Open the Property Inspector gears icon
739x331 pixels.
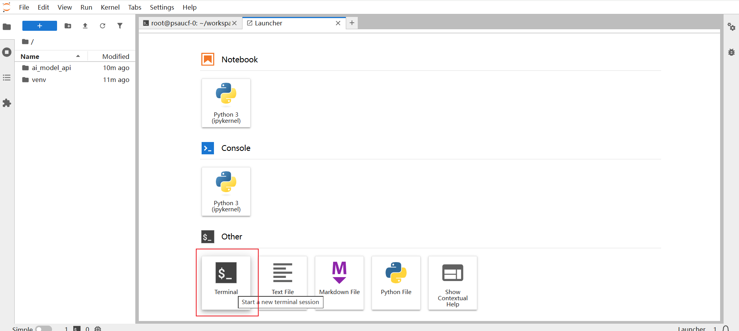(731, 27)
